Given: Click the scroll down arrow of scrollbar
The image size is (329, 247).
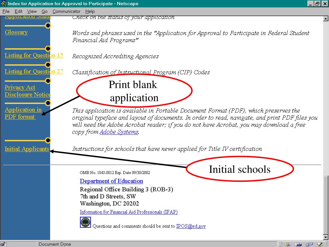Looking at the screenshot, I should pyautogui.click(x=326, y=237).
